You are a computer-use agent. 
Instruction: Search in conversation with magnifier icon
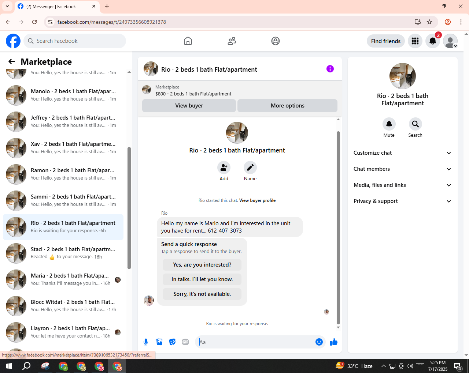point(416,124)
